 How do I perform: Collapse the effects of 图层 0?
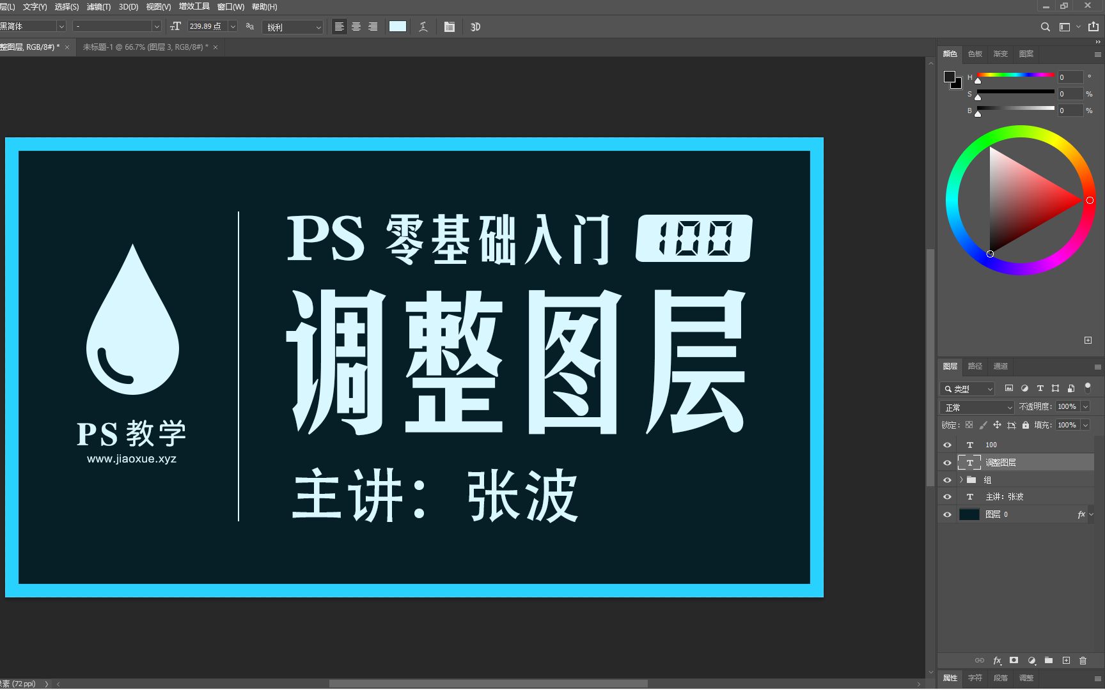click(x=1091, y=514)
